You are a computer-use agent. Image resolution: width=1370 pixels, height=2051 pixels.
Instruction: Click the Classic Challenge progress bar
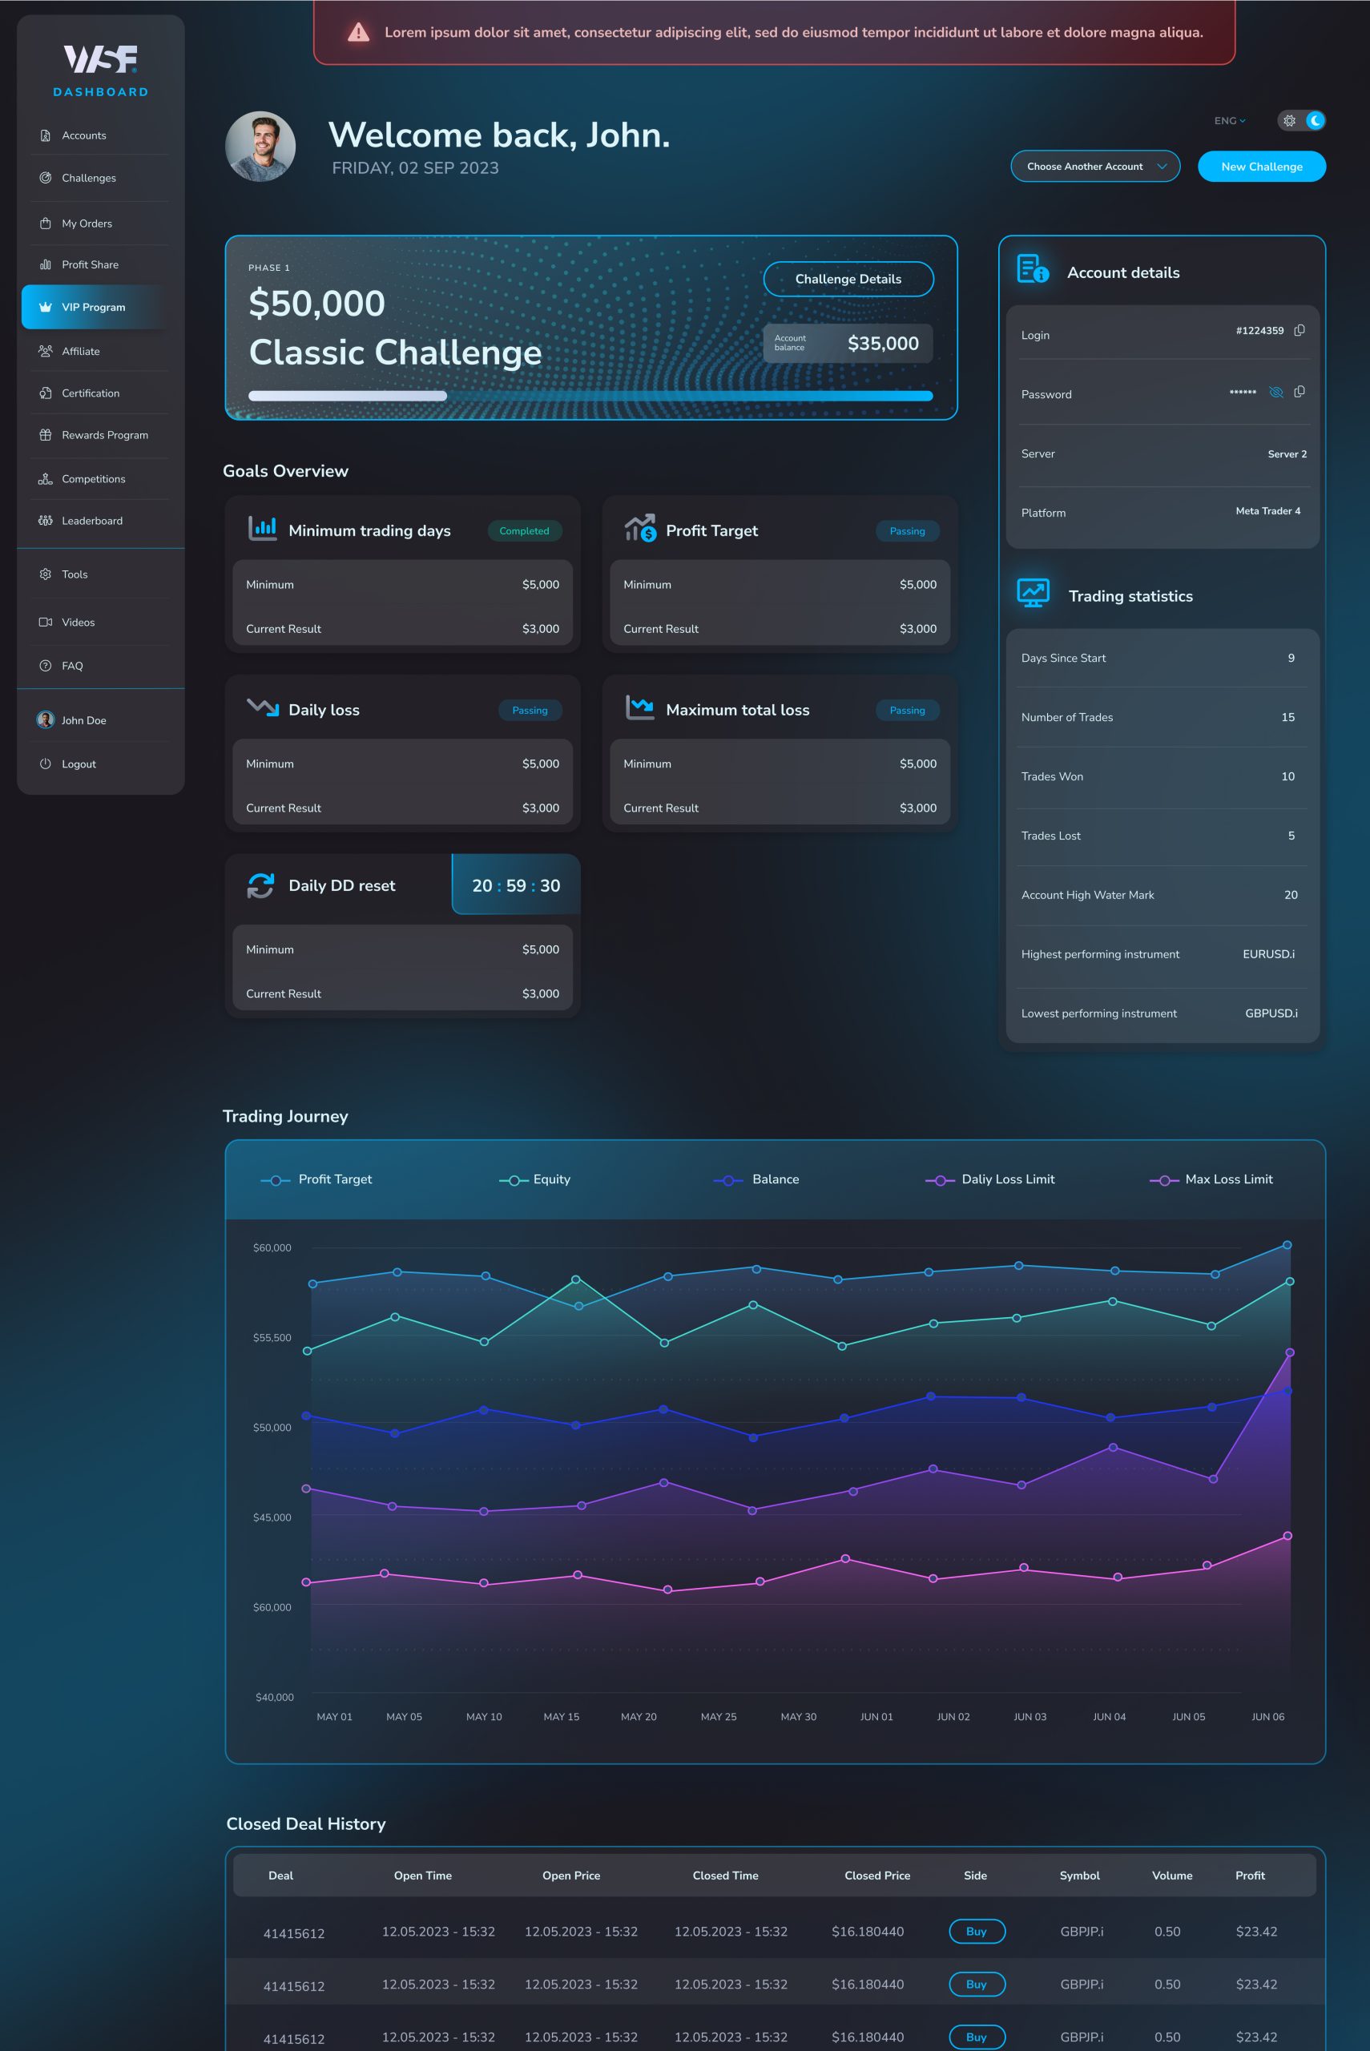590,396
